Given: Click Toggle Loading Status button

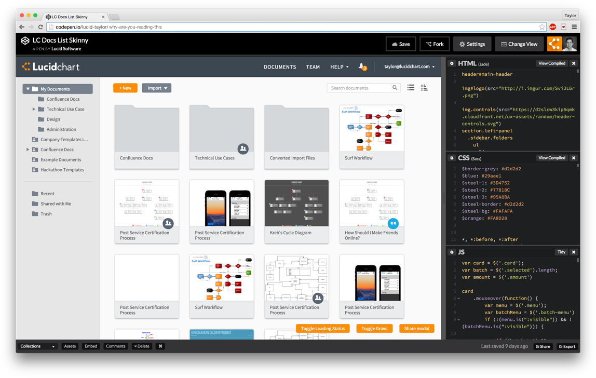Looking at the screenshot, I should pos(323,329).
